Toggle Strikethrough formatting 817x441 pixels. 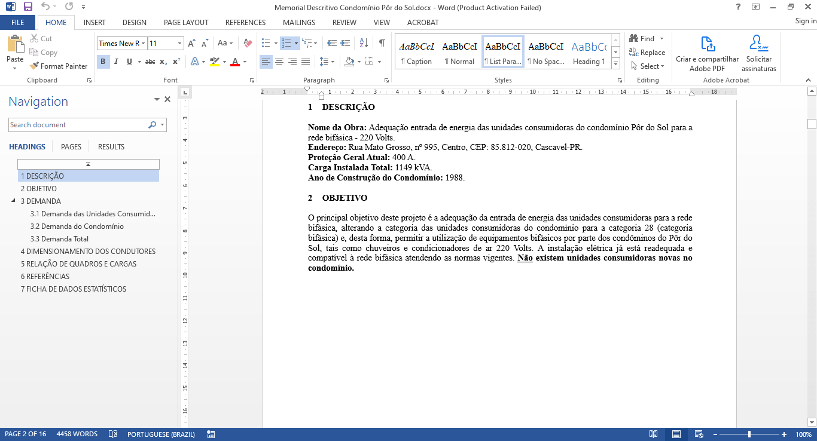pos(150,62)
